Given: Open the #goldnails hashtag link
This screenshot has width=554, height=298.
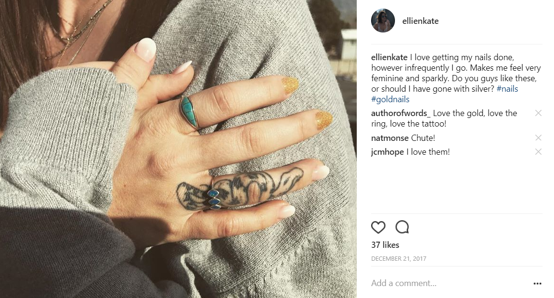Looking at the screenshot, I should tap(390, 99).
